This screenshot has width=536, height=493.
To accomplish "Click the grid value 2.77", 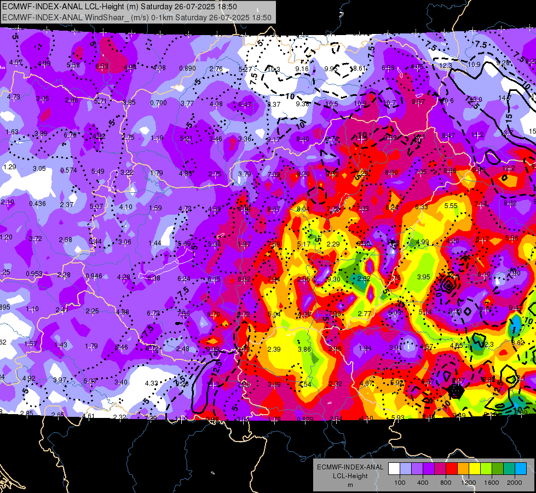I will coord(365,314).
